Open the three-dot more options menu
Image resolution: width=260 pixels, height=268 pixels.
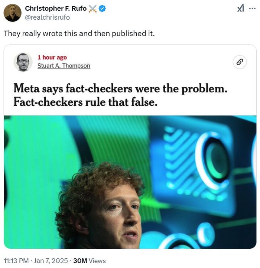pyautogui.click(x=253, y=9)
